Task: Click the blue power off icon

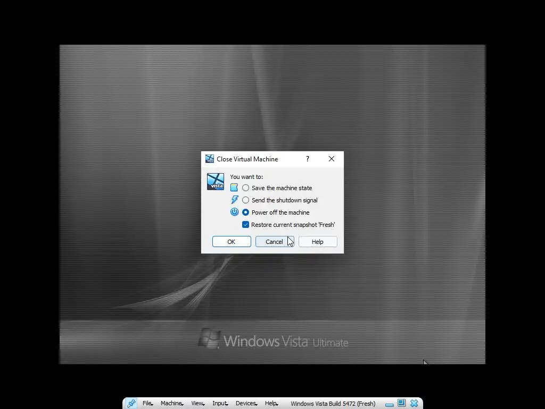Action: click(x=235, y=212)
